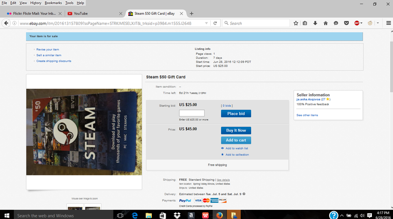Open the Firefox Hello chat icon
Viewport: 393px width, 219px height.
336,23
